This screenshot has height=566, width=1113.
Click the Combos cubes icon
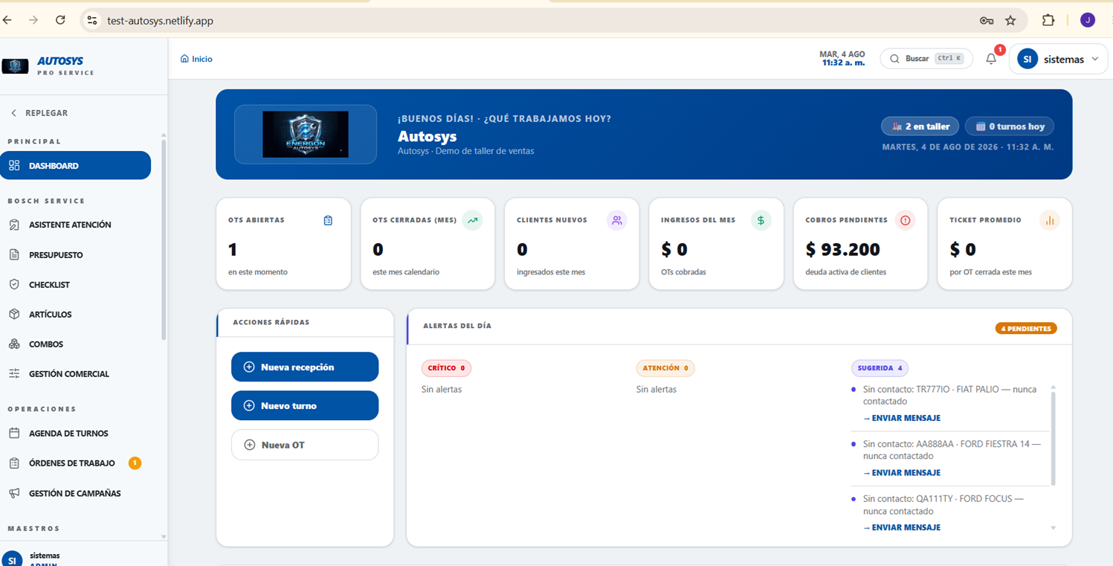click(x=14, y=344)
